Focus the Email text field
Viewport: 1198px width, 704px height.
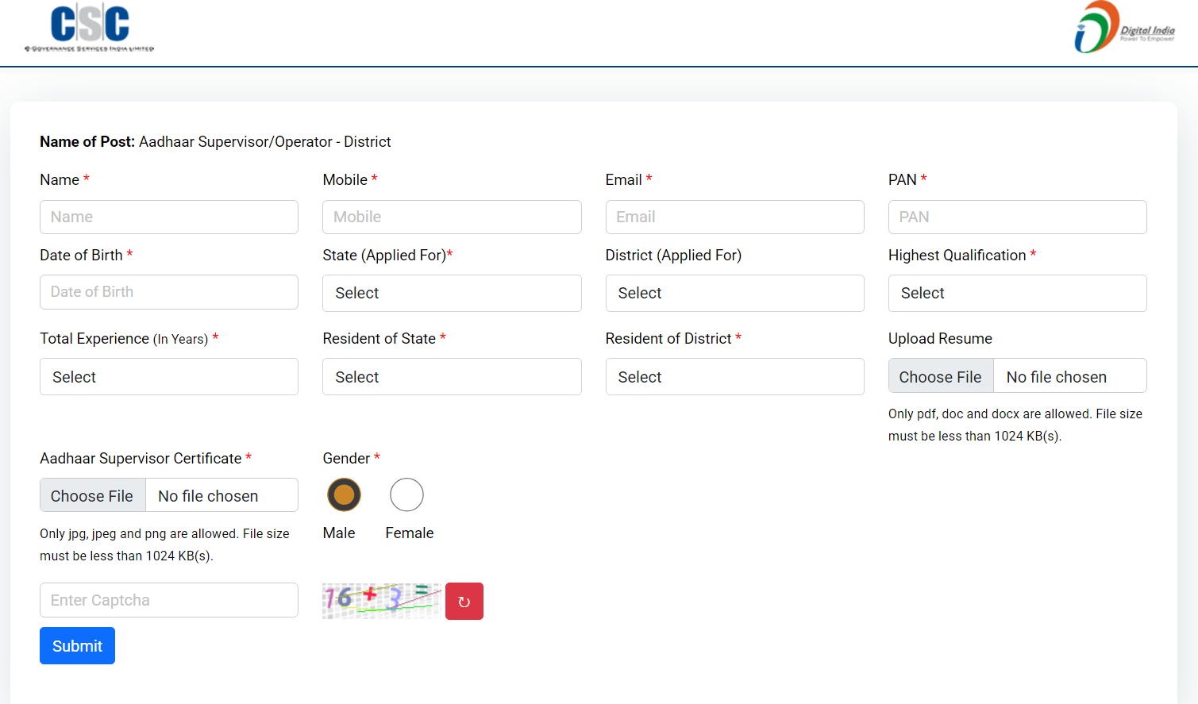[734, 217]
